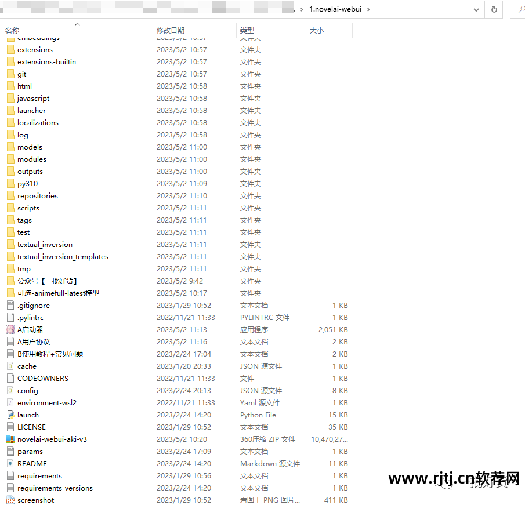The height and width of the screenshot is (505, 525).
Task: Click the A用户协议 text document icon
Action: pyautogui.click(x=10, y=341)
